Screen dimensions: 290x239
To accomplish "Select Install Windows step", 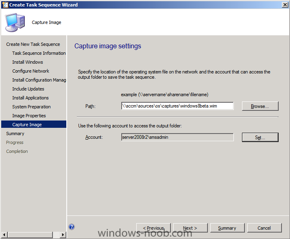I will pyautogui.click(x=28, y=62).
